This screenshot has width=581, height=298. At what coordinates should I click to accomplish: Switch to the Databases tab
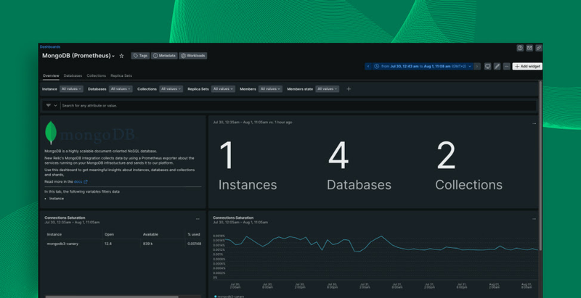(73, 75)
